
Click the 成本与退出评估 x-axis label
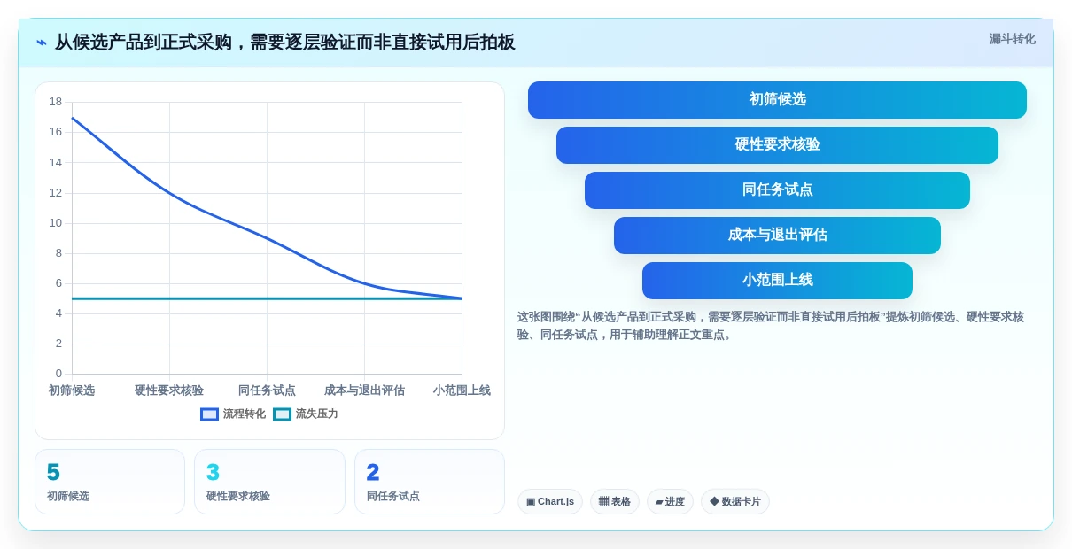364,390
